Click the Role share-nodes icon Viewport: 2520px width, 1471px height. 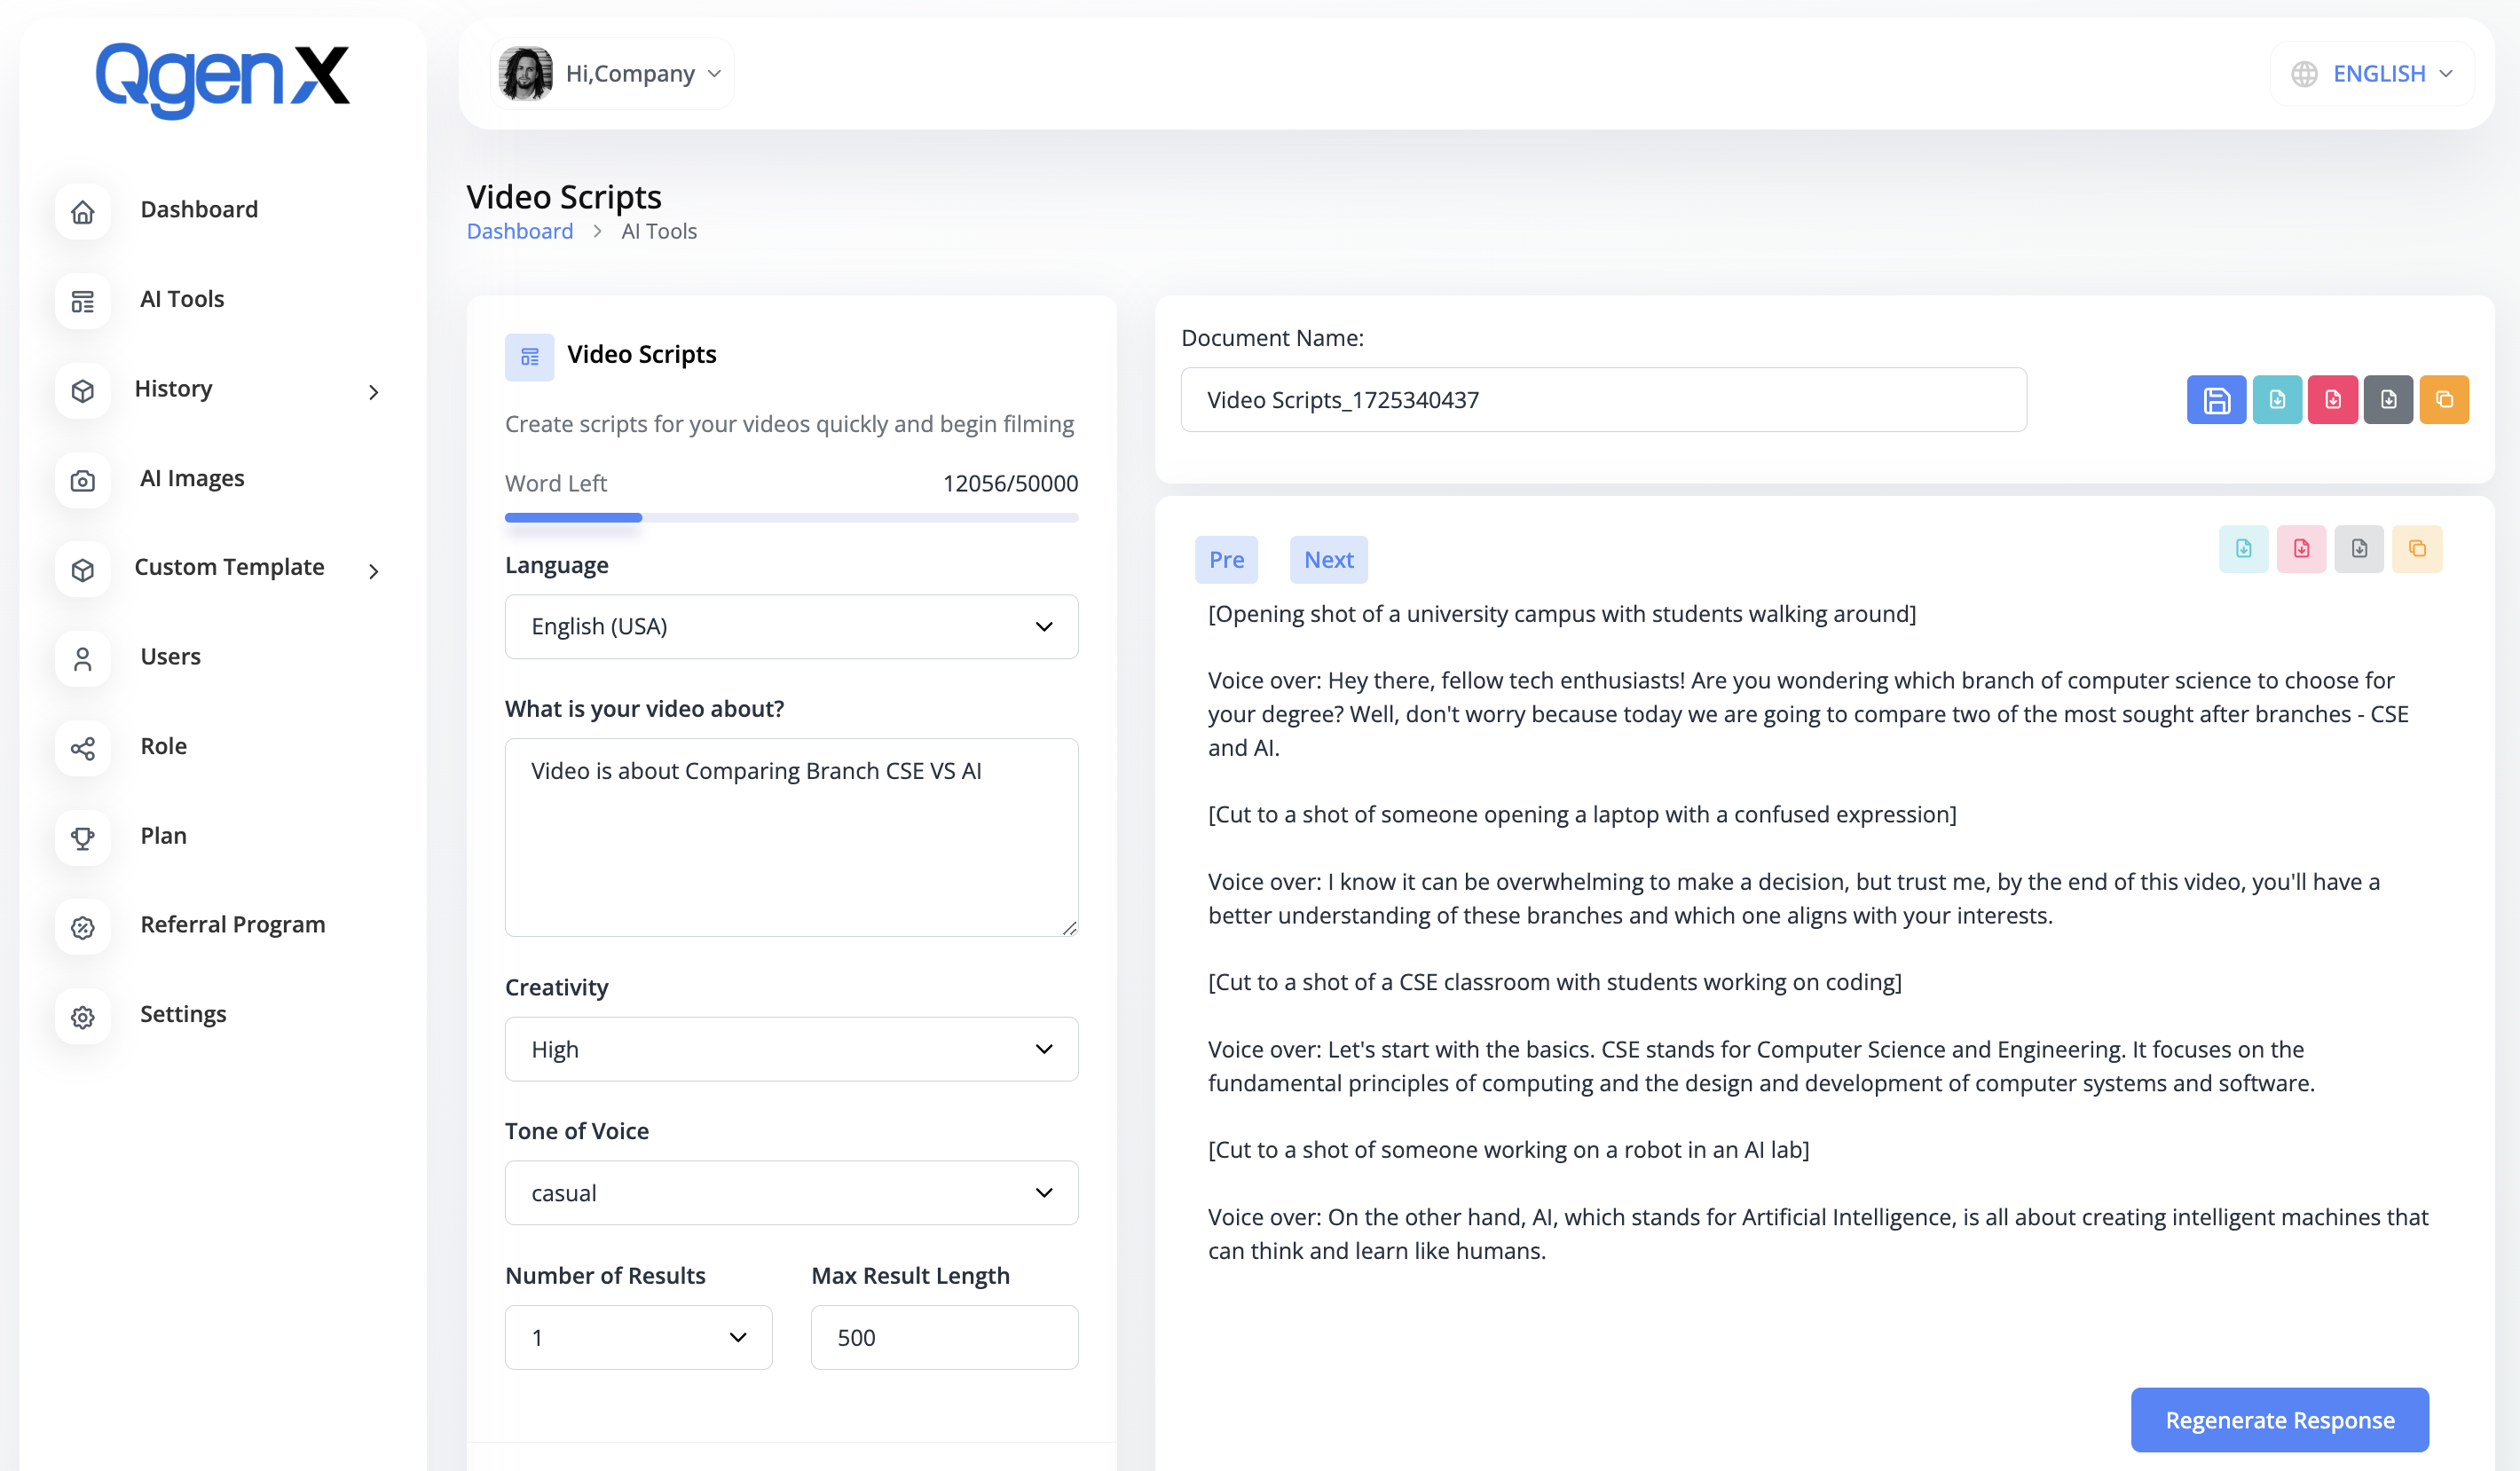click(83, 748)
